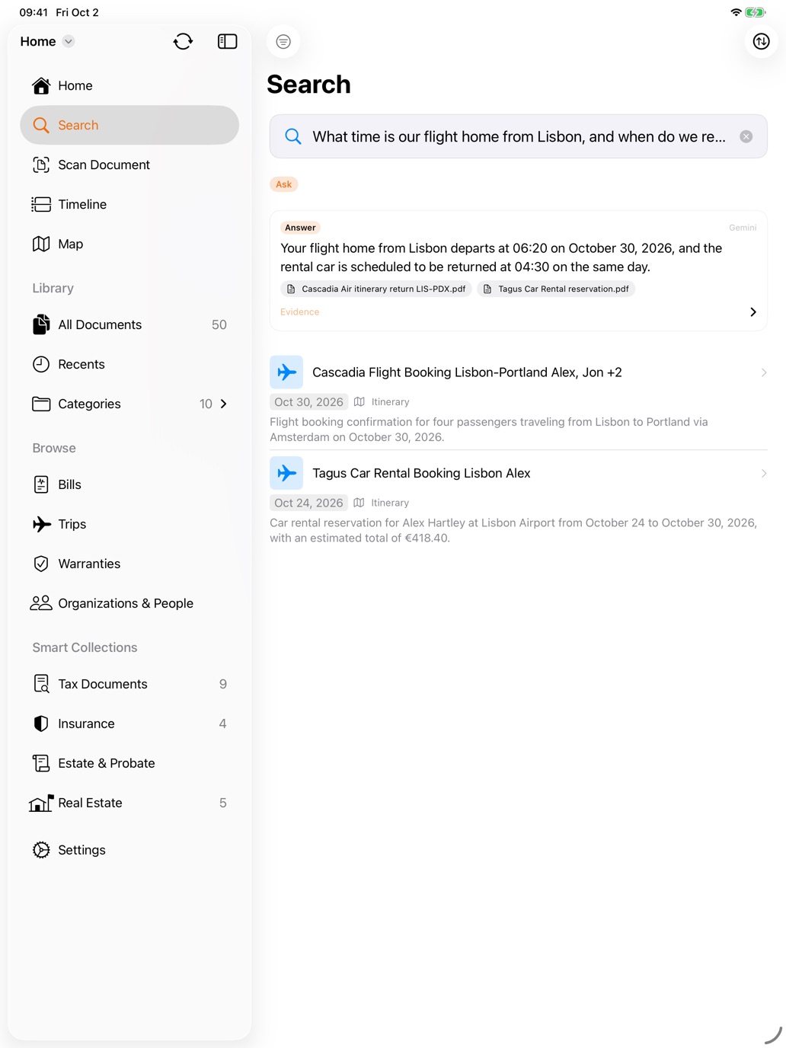786x1048 pixels.
Task: Open Tagus Car Rental reservation.pdf source
Action: coord(556,289)
